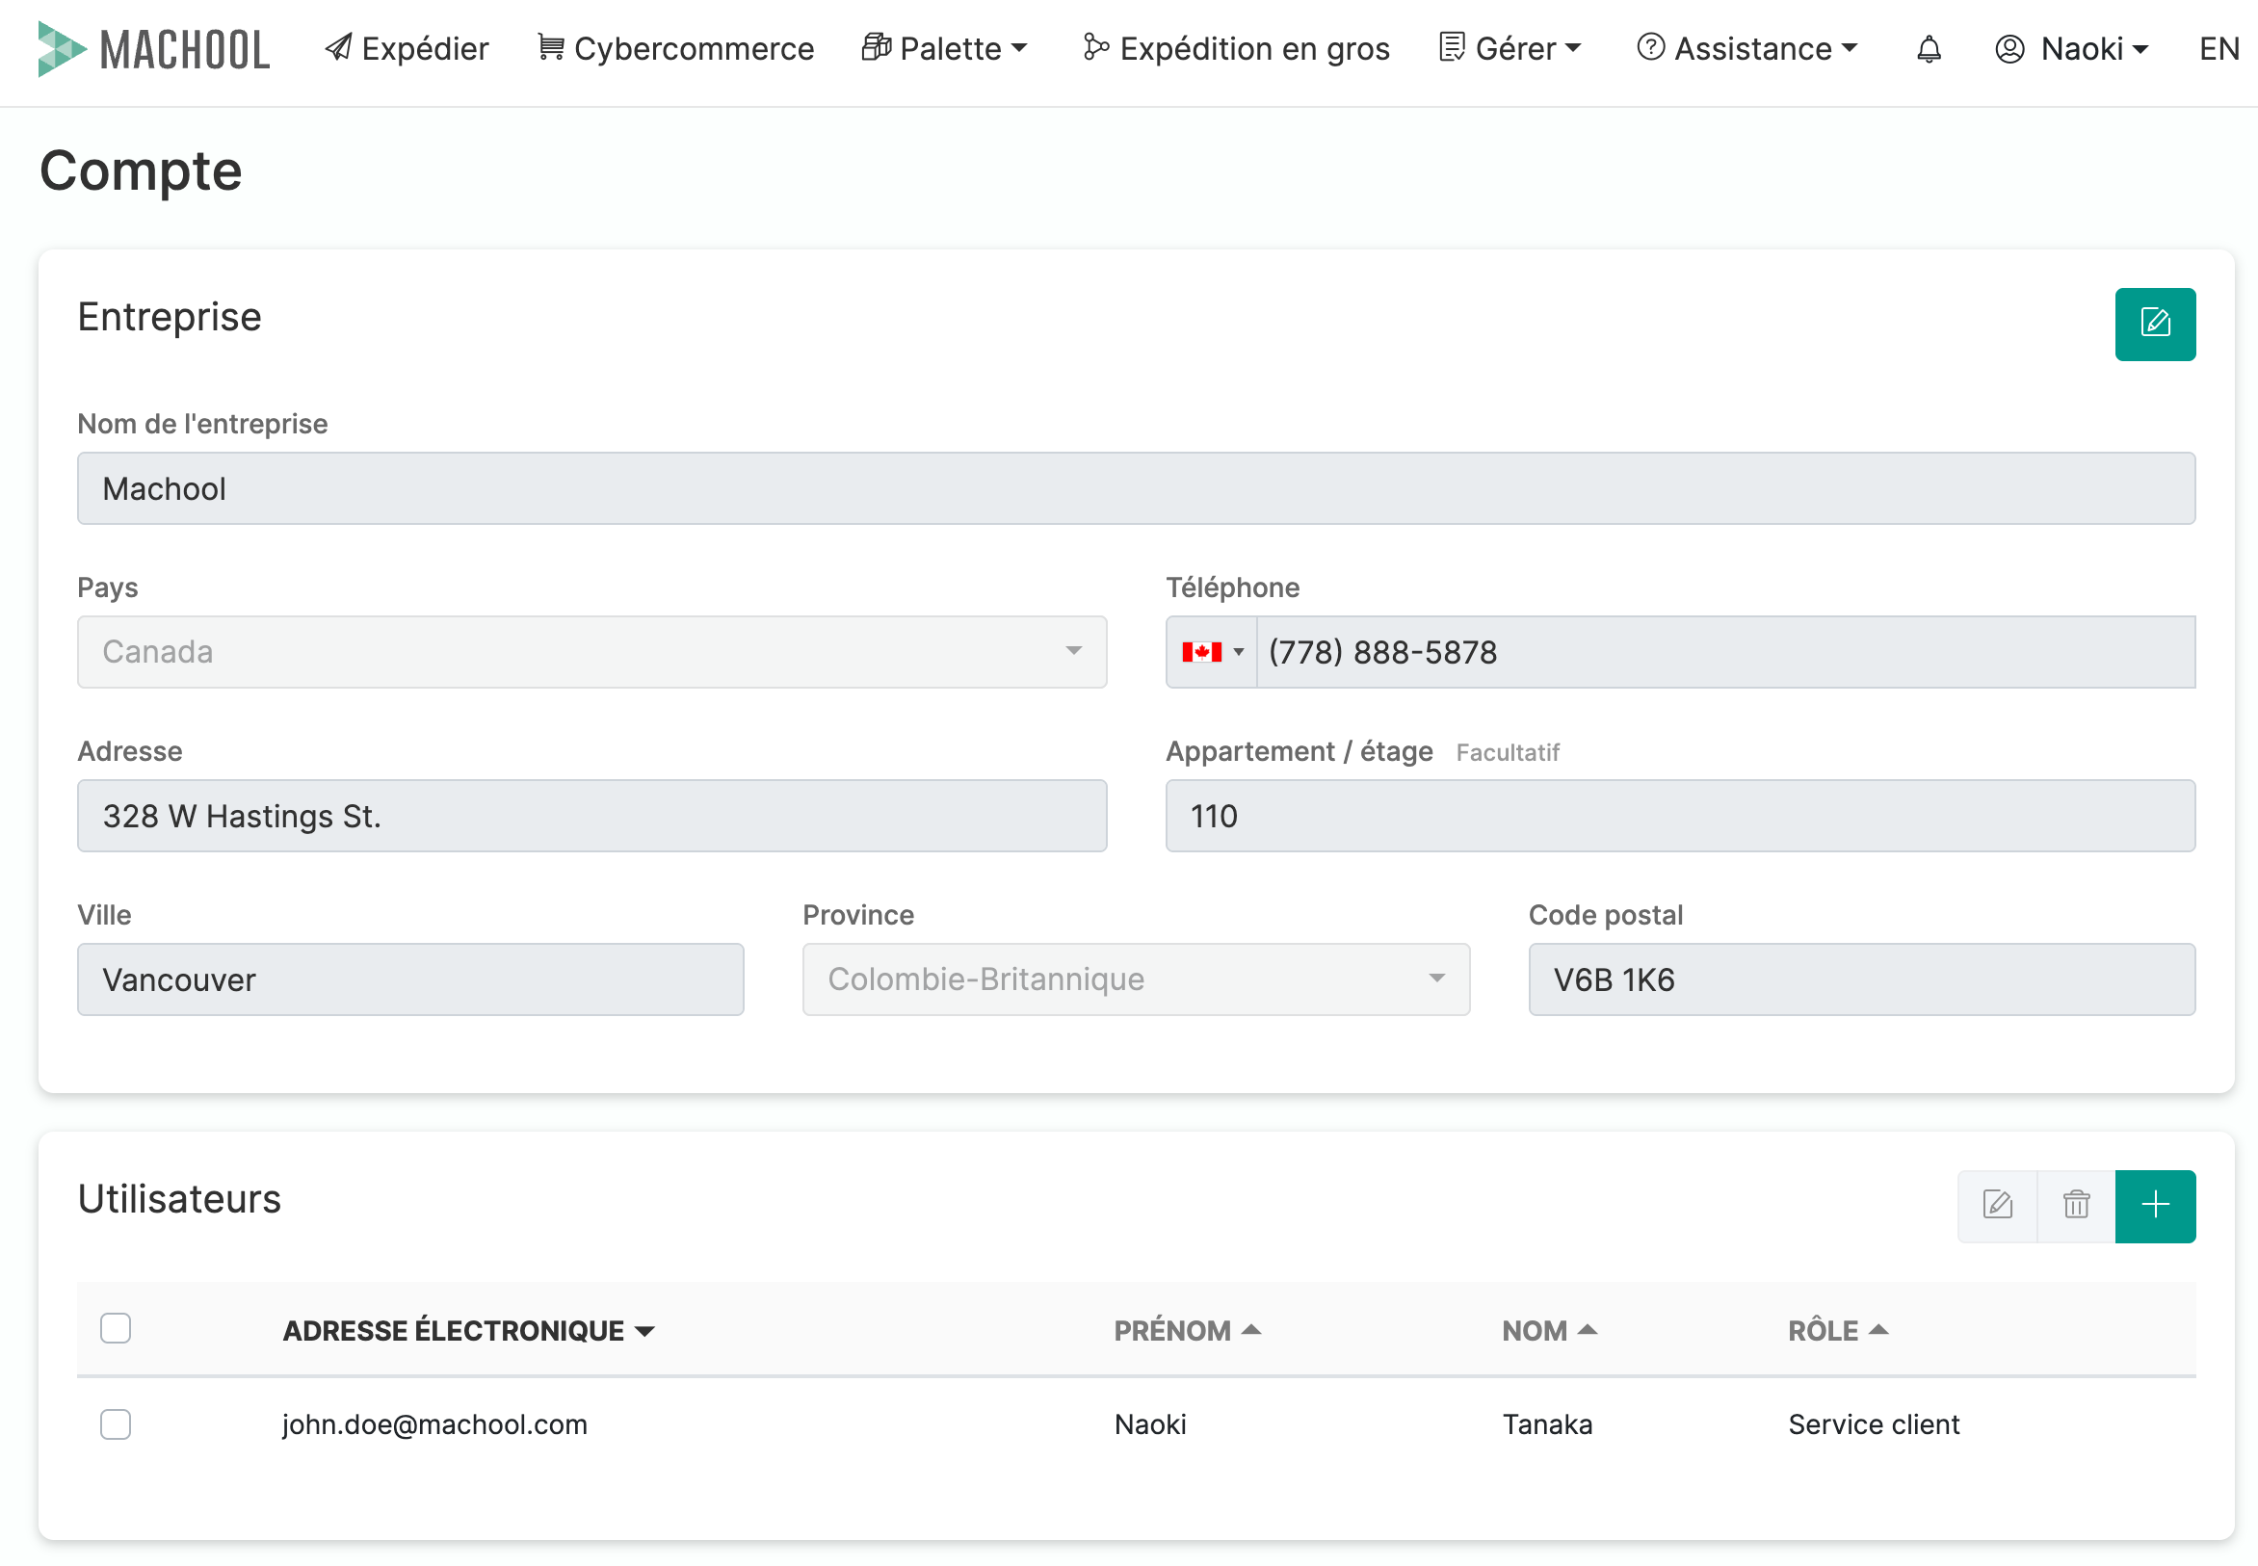Image resolution: width=2258 pixels, height=1566 pixels.
Task: Click the Code postal field
Action: (x=1861, y=979)
